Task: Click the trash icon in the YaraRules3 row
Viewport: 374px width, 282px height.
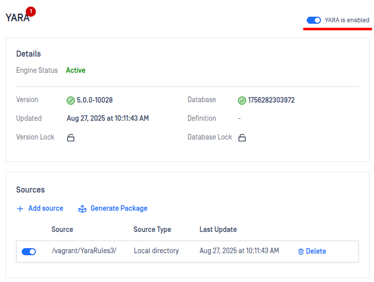Action: [x=301, y=252]
